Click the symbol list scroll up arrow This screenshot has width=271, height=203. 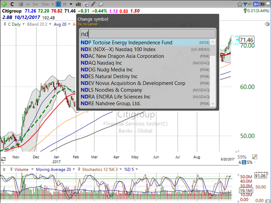click(213, 42)
